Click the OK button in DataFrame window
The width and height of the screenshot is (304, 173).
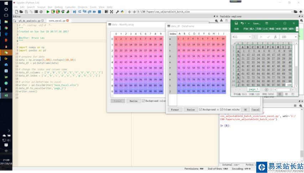[245, 110]
